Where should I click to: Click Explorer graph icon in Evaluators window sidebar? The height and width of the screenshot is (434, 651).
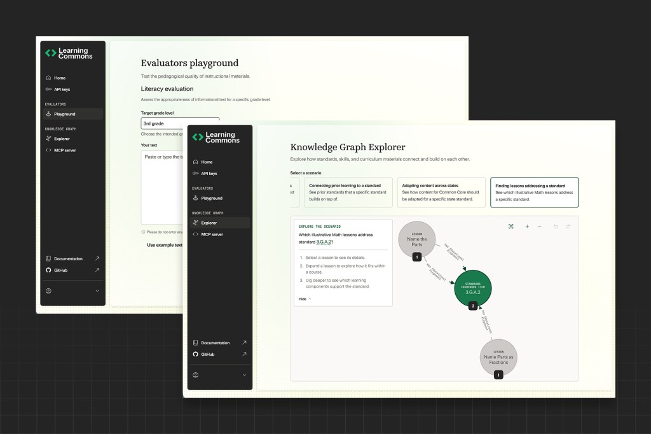[48, 139]
